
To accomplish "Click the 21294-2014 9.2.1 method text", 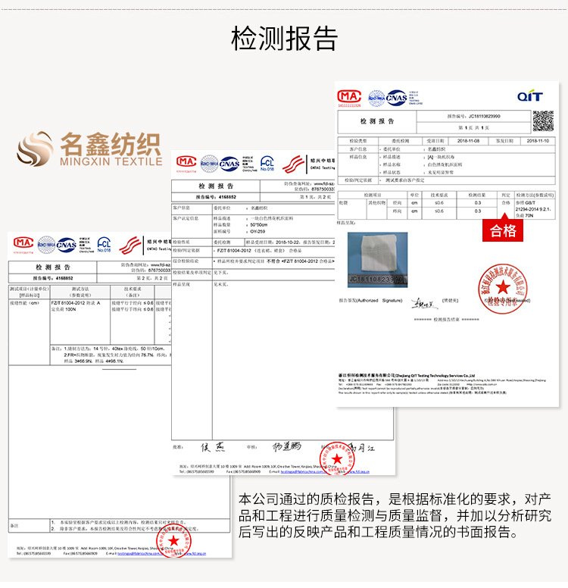I will 532,209.
